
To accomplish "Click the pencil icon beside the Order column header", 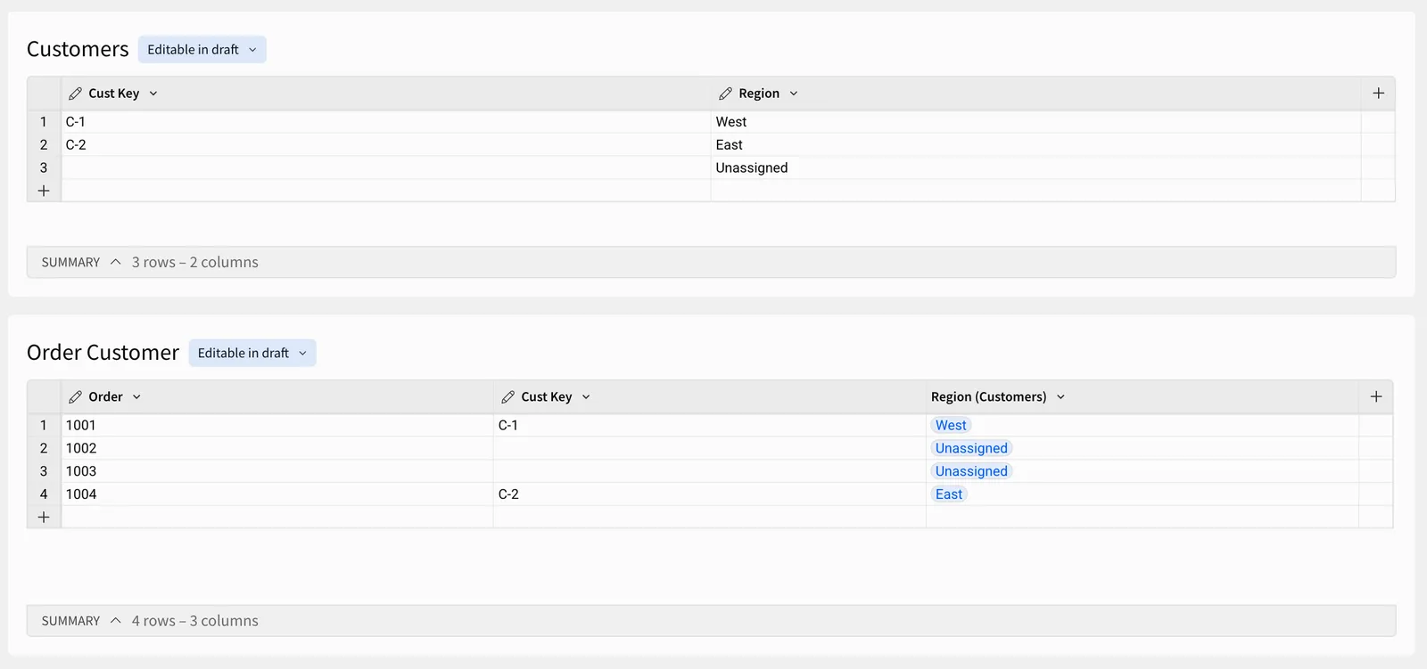I will click(x=76, y=397).
